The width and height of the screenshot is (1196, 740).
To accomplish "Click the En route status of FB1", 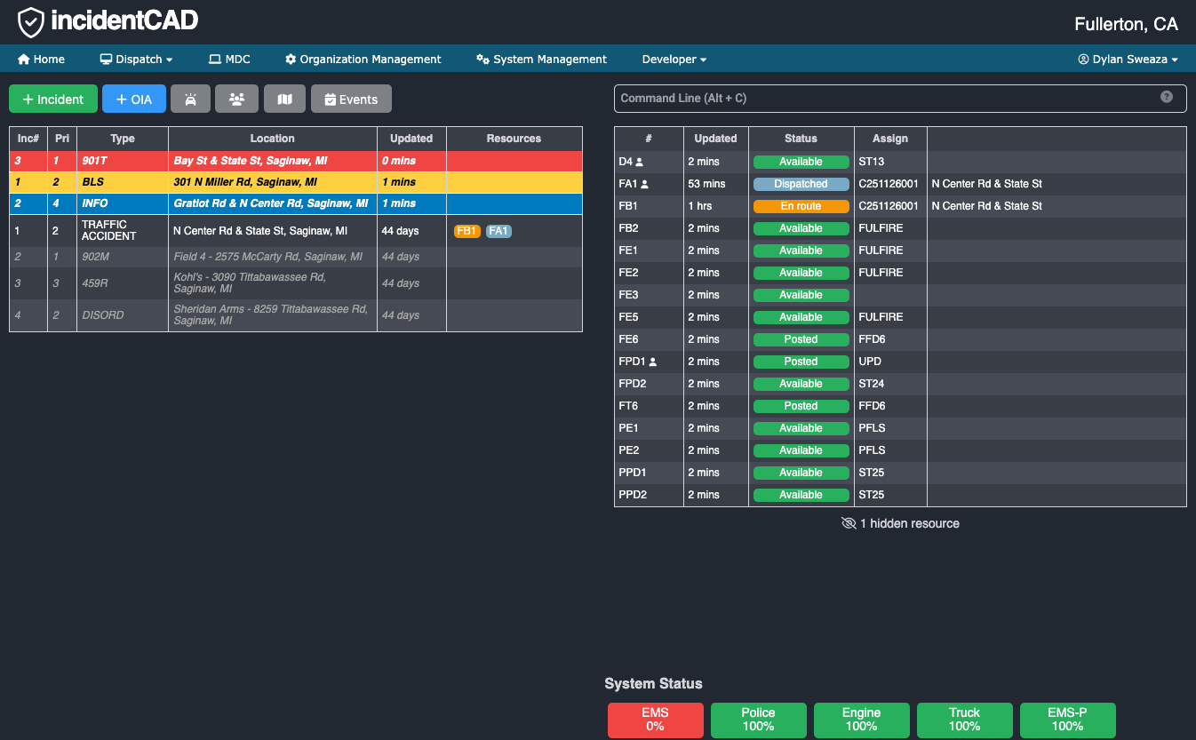I will [801, 206].
